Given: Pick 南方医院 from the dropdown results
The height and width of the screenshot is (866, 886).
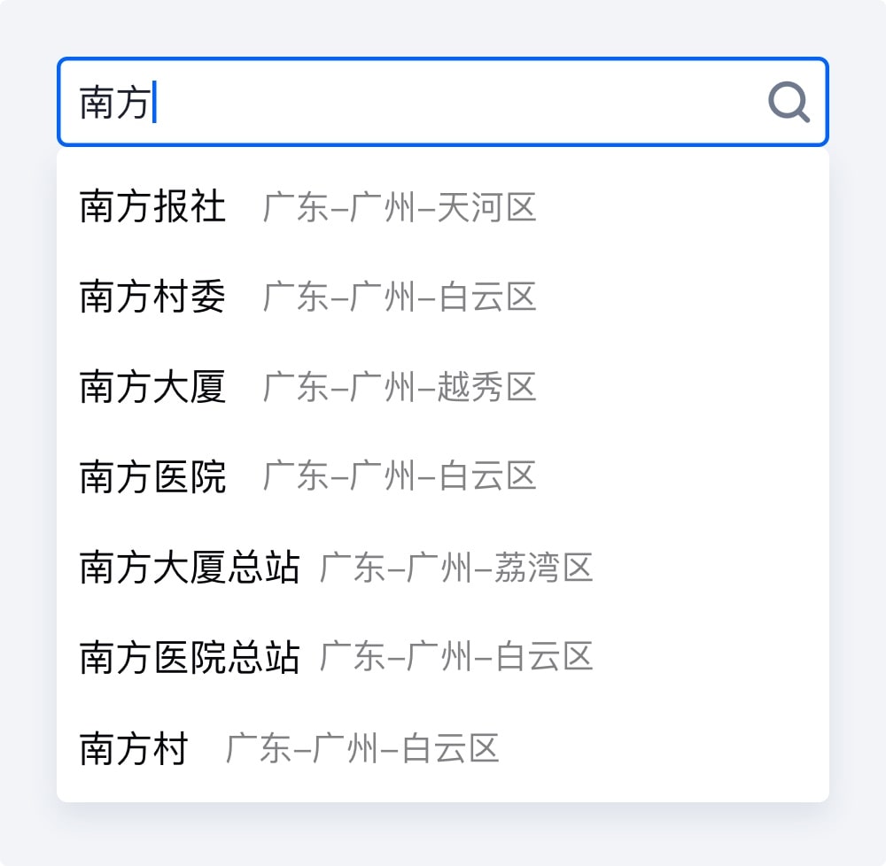Looking at the screenshot, I should 152,477.
